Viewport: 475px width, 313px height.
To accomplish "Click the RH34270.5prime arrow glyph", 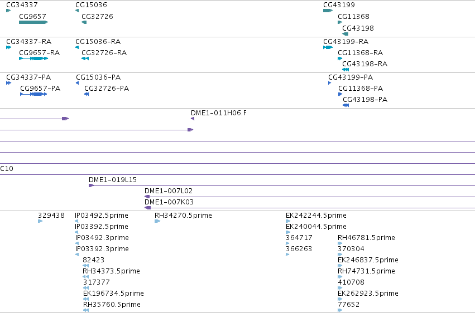I will 157,221.
